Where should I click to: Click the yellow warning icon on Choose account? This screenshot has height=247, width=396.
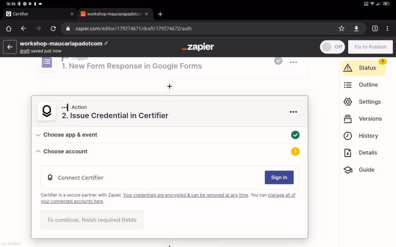click(295, 151)
